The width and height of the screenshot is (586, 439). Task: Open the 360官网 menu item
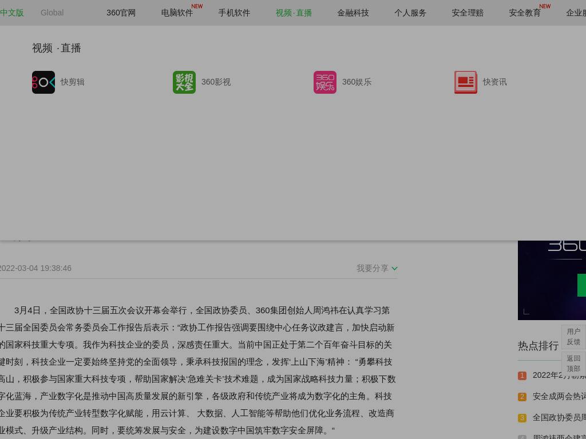pyautogui.click(x=121, y=13)
